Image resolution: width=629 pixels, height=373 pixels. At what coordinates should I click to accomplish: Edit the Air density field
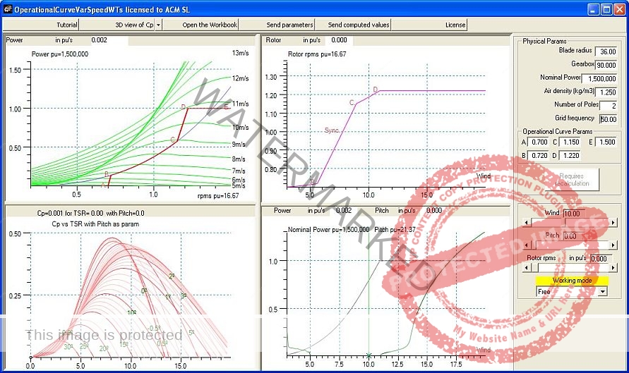[606, 92]
